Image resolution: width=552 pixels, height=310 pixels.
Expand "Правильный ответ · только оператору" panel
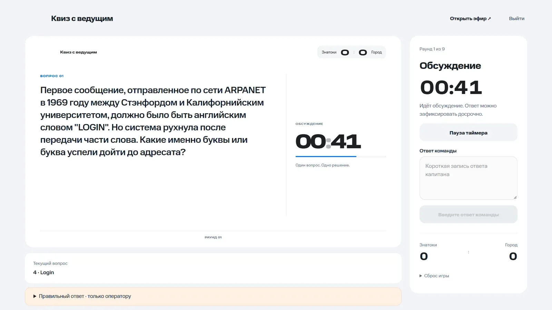pos(213,296)
